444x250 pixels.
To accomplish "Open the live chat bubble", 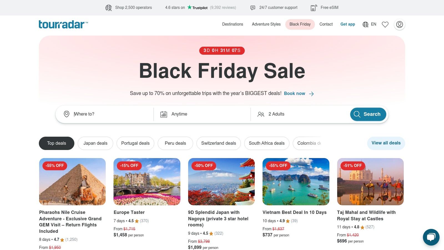I will coord(431,237).
